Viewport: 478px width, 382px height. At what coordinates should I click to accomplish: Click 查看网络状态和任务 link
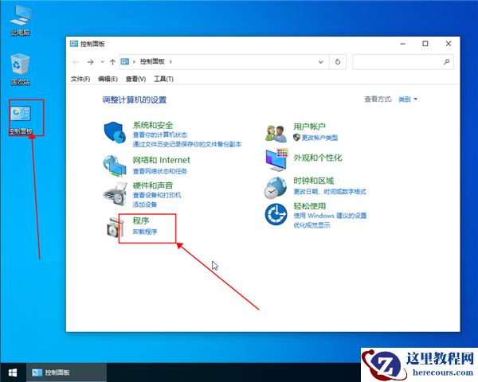pos(160,171)
